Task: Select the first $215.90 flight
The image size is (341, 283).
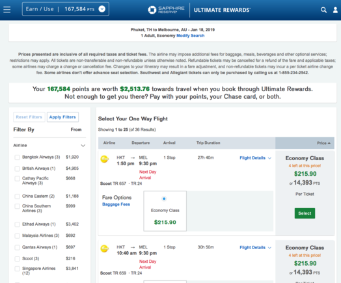Action: (x=305, y=213)
